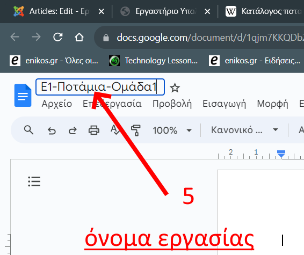Show the document outline list icon
304x255 pixels.
(x=34, y=181)
